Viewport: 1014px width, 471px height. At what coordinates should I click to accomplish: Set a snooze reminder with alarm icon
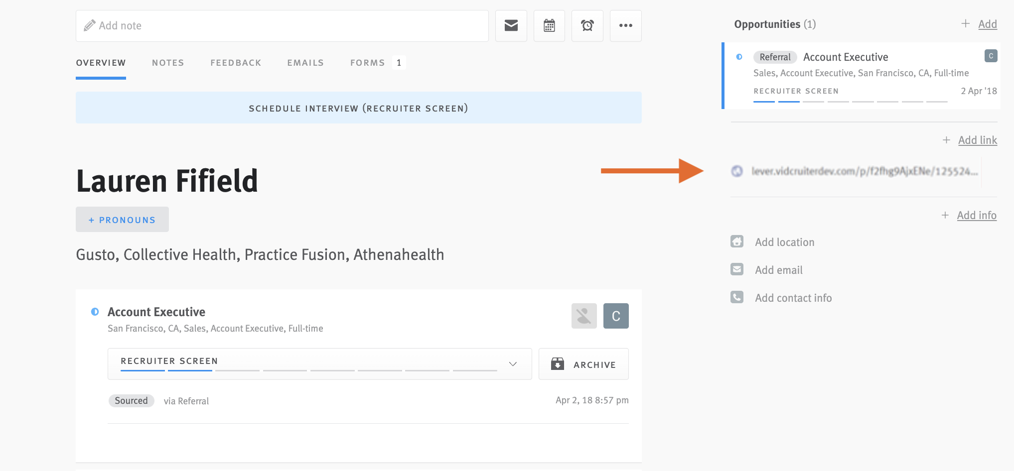coord(587,25)
